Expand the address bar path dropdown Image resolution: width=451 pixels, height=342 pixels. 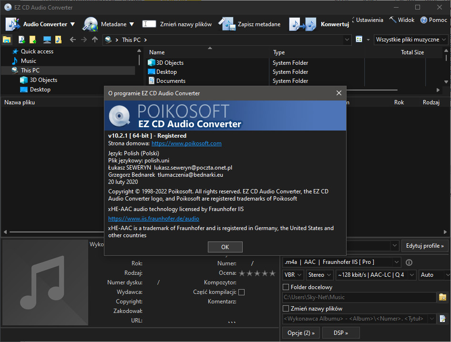(347, 40)
